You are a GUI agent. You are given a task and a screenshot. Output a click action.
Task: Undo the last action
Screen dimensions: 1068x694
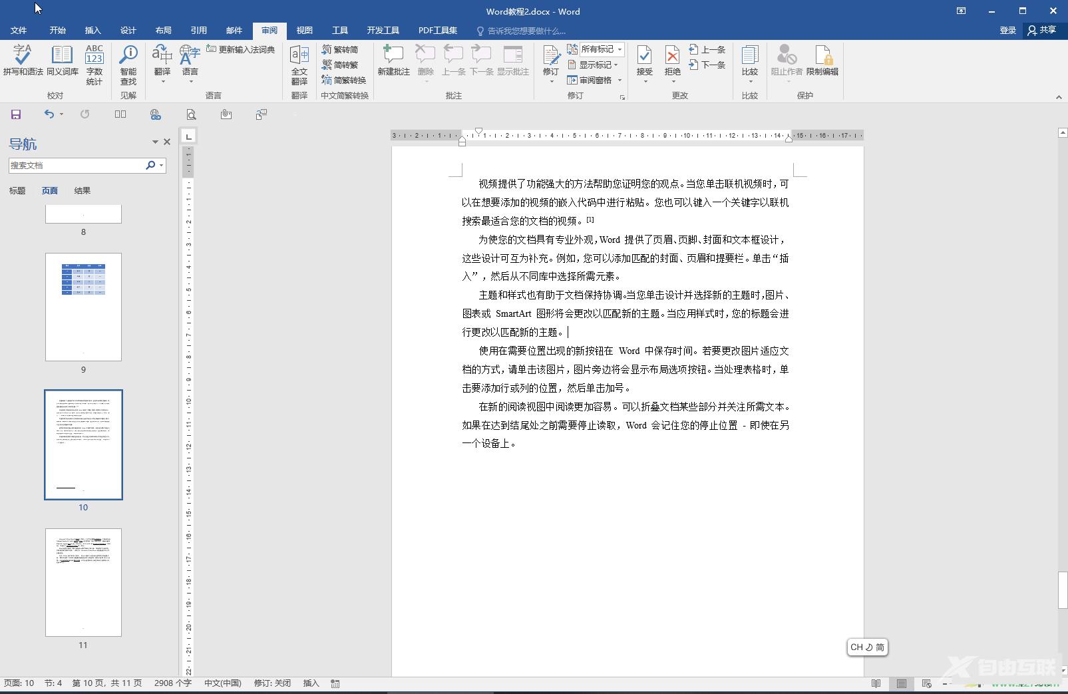tap(49, 114)
